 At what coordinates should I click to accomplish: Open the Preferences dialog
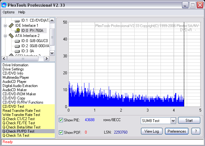tap(177, 131)
